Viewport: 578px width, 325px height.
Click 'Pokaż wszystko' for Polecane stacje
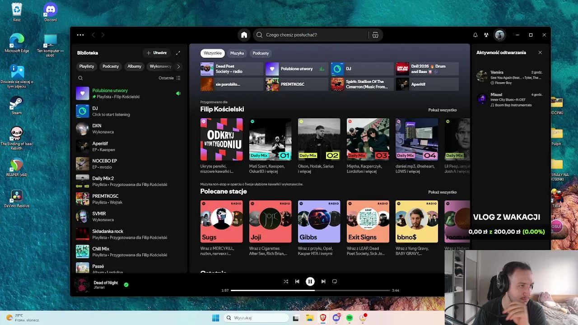pyautogui.click(x=443, y=192)
